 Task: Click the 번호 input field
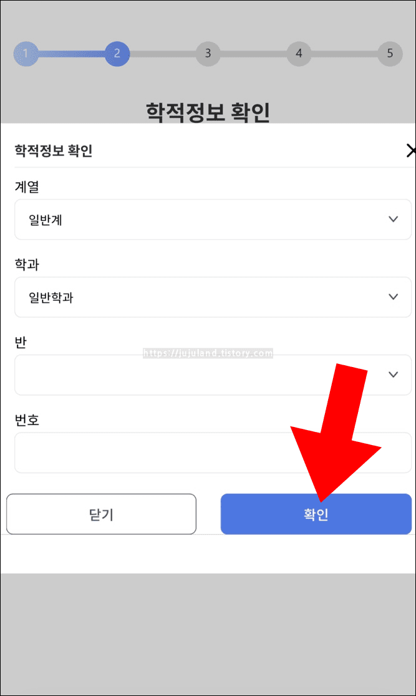point(213,453)
